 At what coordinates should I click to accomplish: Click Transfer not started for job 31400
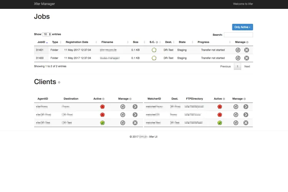213,58
